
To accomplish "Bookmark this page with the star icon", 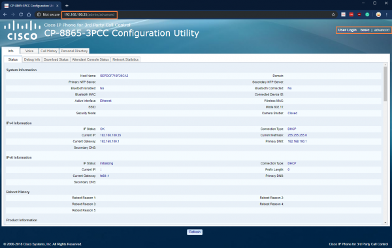I will point(333,14).
